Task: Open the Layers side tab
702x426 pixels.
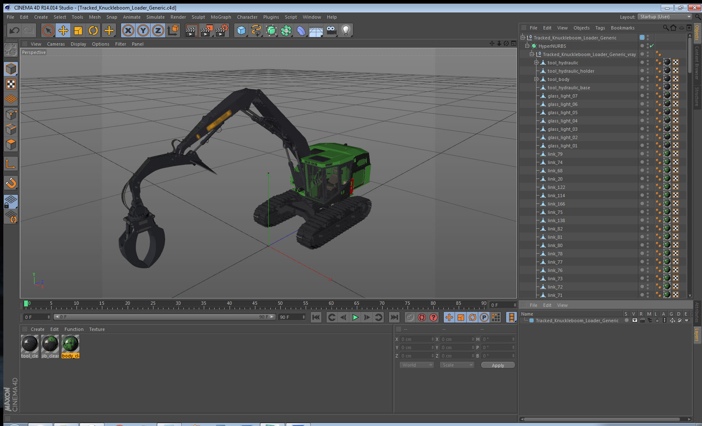Action: 697,334
